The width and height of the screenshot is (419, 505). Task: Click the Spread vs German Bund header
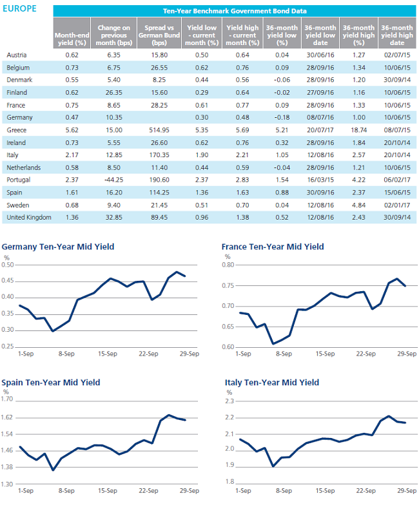tap(159, 33)
